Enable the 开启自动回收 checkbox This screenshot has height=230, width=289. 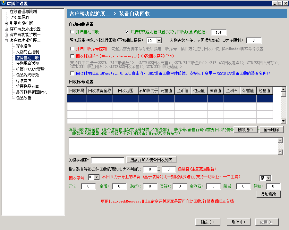pyautogui.click(x=72, y=32)
